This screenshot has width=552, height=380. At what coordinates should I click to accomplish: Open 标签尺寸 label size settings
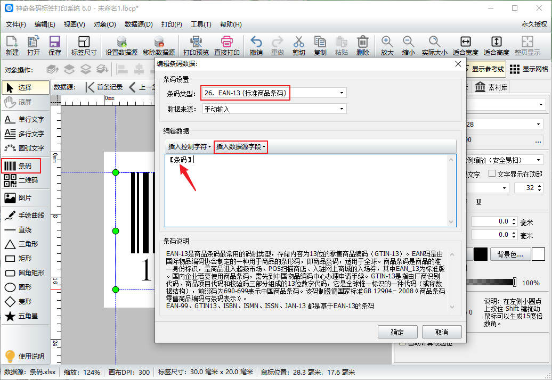[x=84, y=45]
